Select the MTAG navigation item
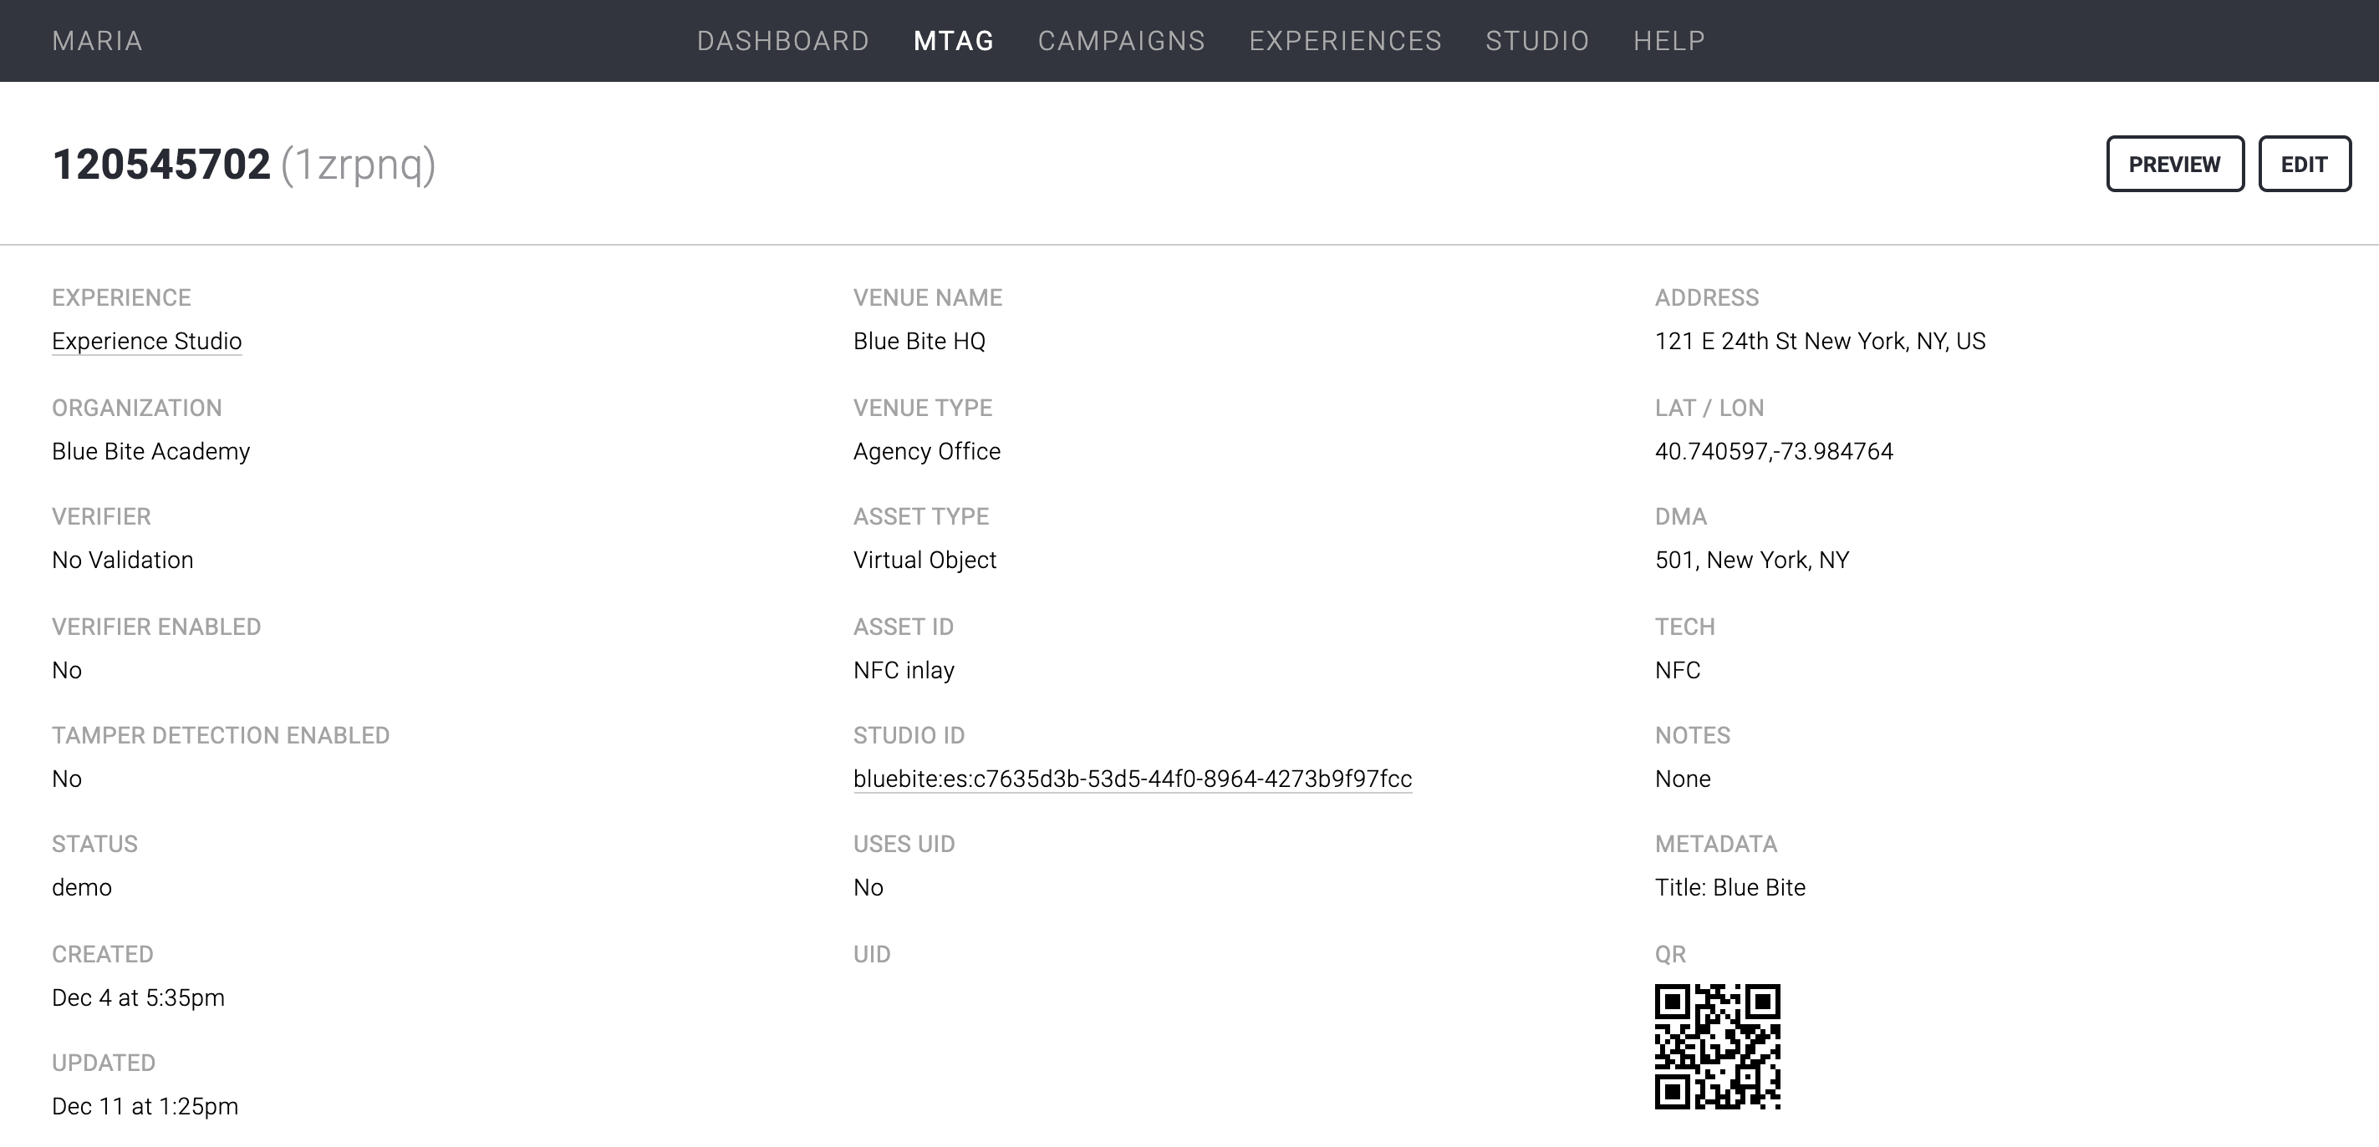2379x1147 pixels. point(953,41)
